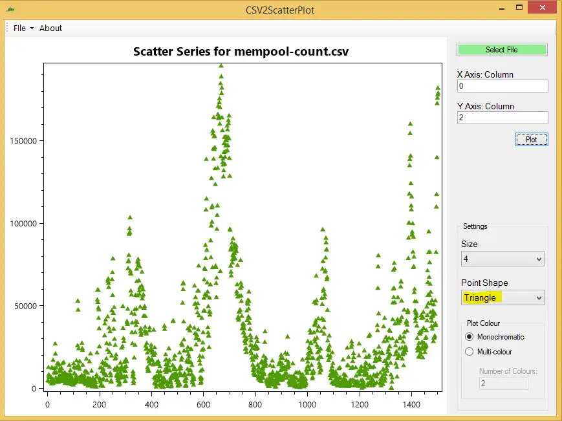Select the Monochromatic plot colour option

(x=470, y=337)
